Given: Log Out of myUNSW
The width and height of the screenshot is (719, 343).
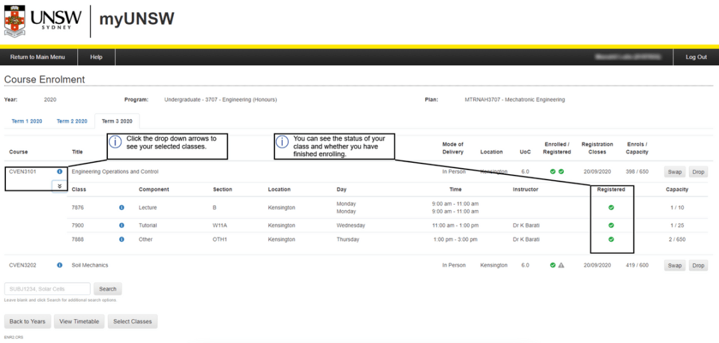Looking at the screenshot, I should click(696, 57).
